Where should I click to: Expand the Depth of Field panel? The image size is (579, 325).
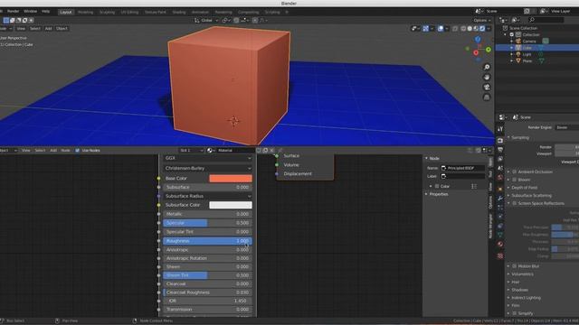[525, 188]
